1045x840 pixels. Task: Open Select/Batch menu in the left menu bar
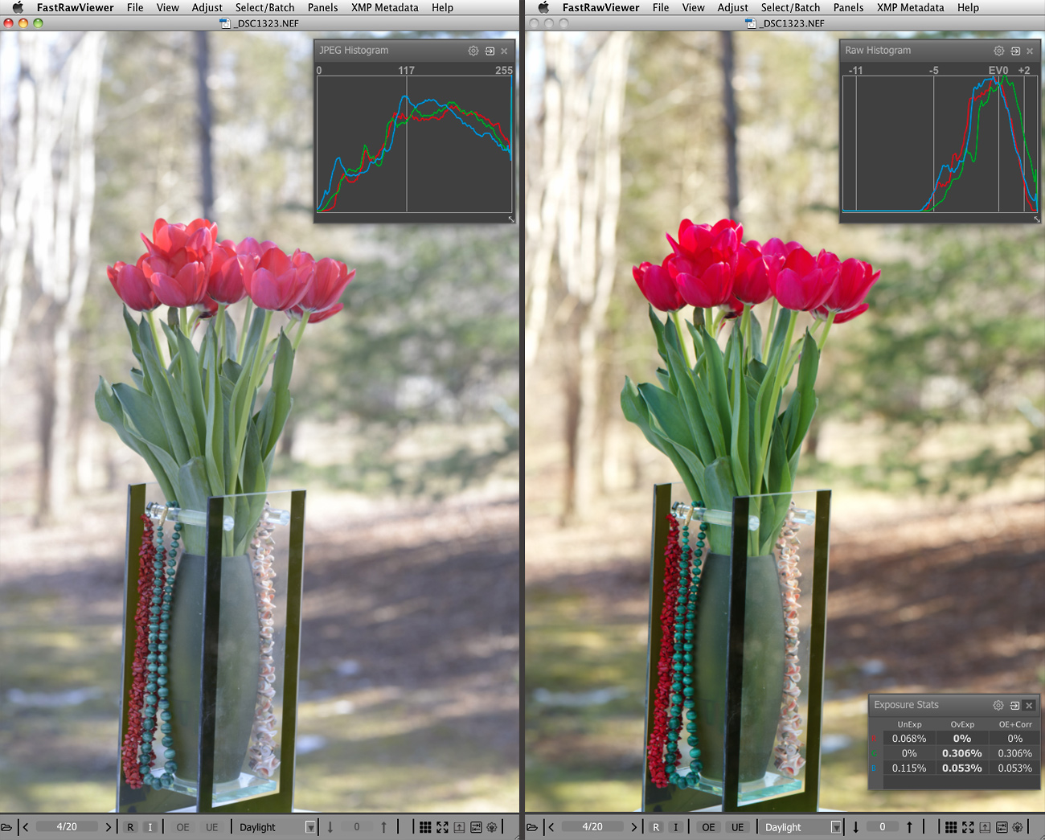click(x=264, y=7)
